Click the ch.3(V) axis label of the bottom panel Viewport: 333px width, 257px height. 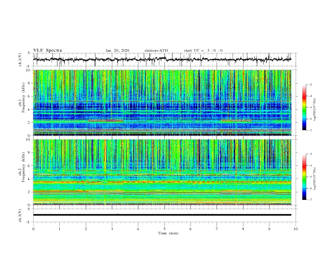pyautogui.click(x=21, y=215)
